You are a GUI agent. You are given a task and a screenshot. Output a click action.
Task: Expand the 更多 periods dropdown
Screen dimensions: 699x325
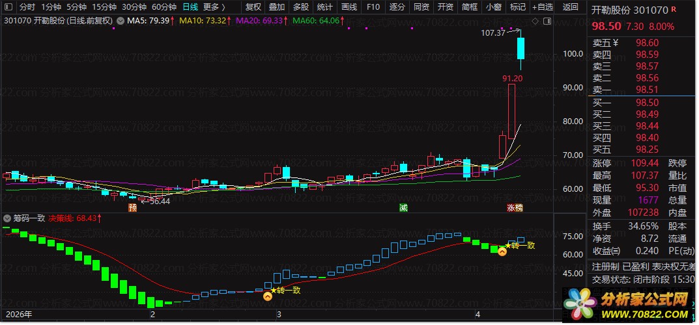(x=214, y=7)
